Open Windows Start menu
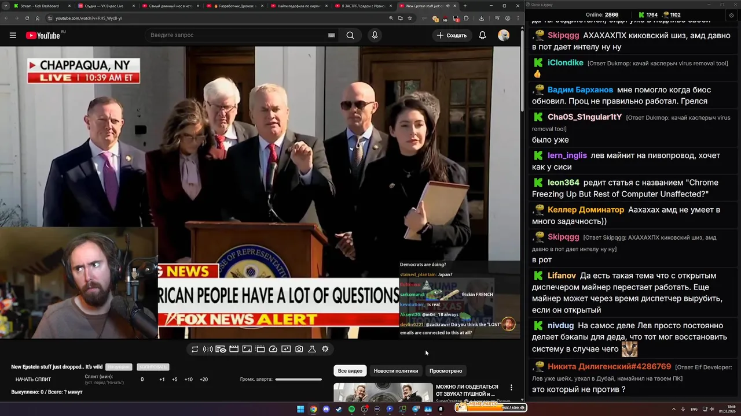This screenshot has width=741, height=416. point(300,409)
